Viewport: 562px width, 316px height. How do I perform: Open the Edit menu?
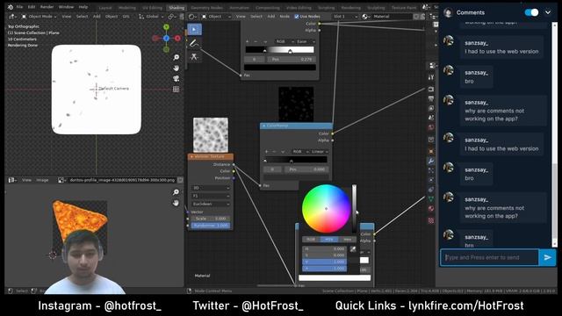[32, 7]
